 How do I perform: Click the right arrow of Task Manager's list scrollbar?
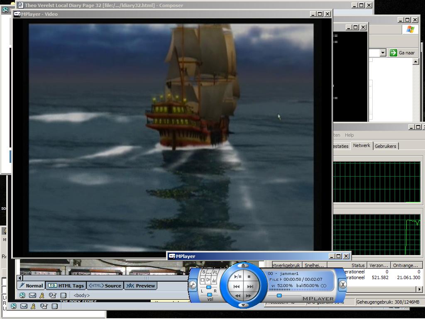(x=419, y=290)
